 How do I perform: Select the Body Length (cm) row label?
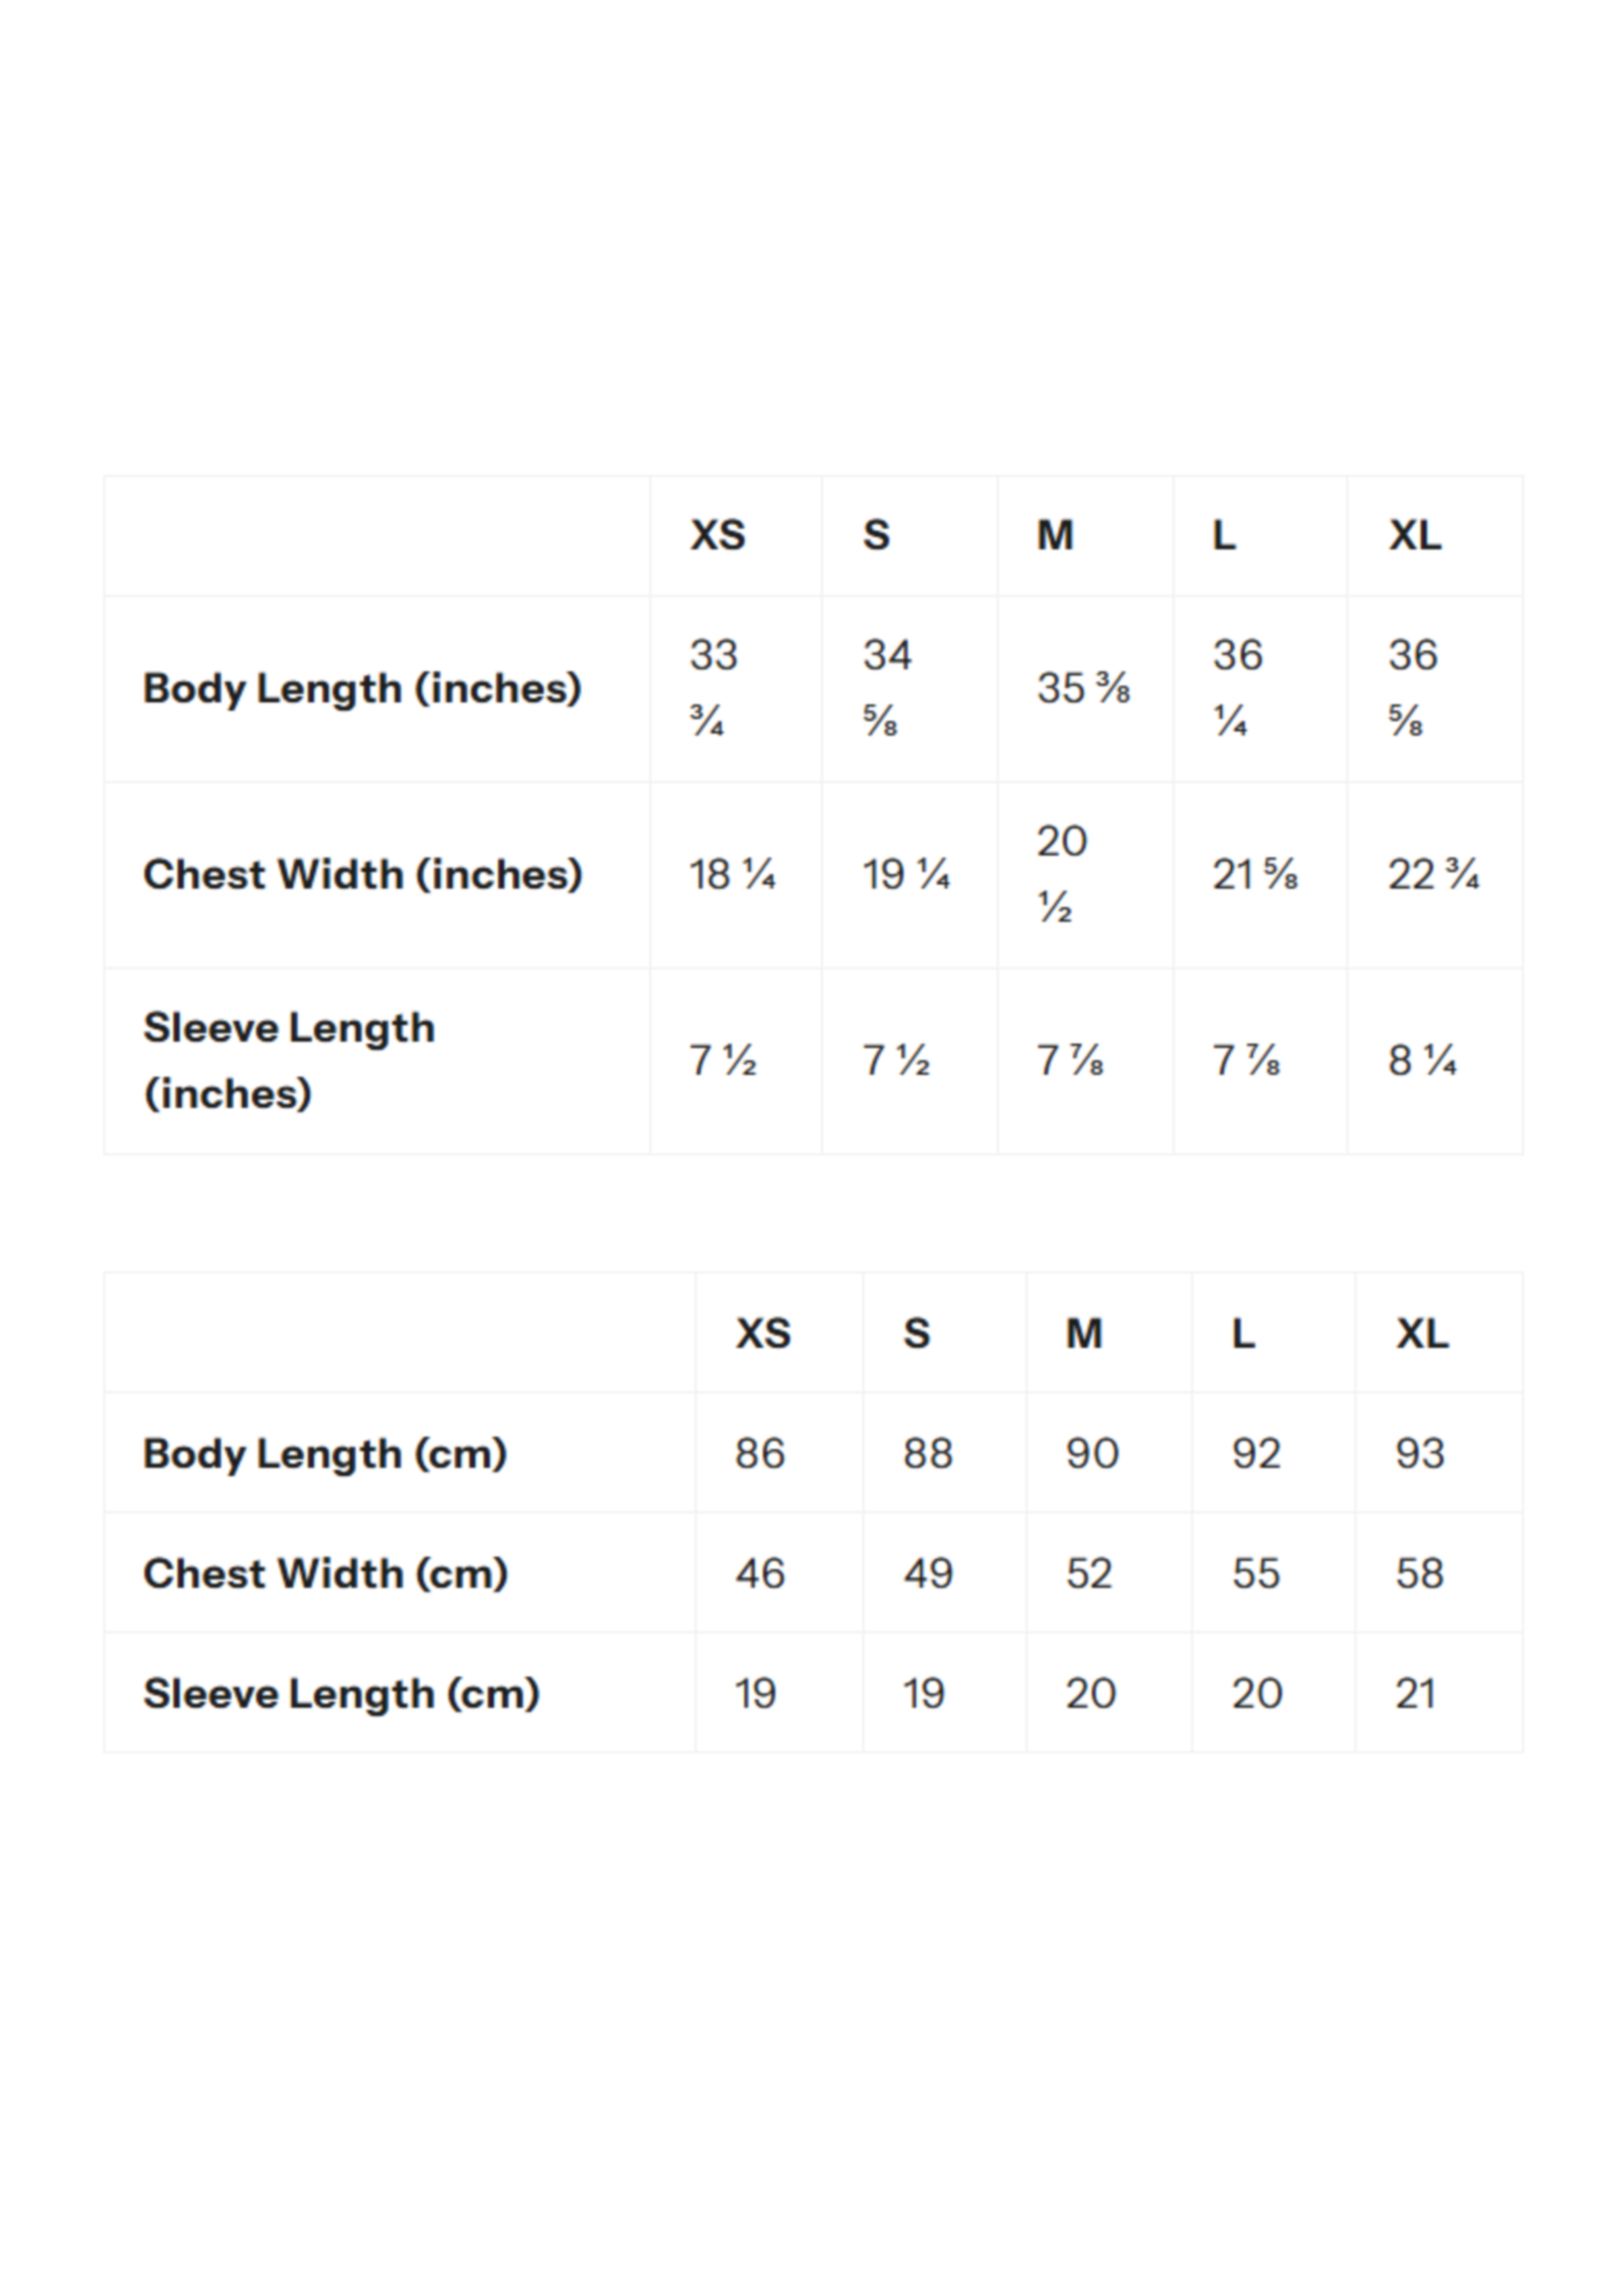click(x=325, y=1453)
